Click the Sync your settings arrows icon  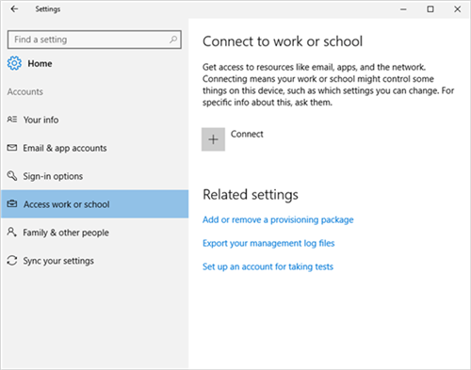click(x=12, y=261)
